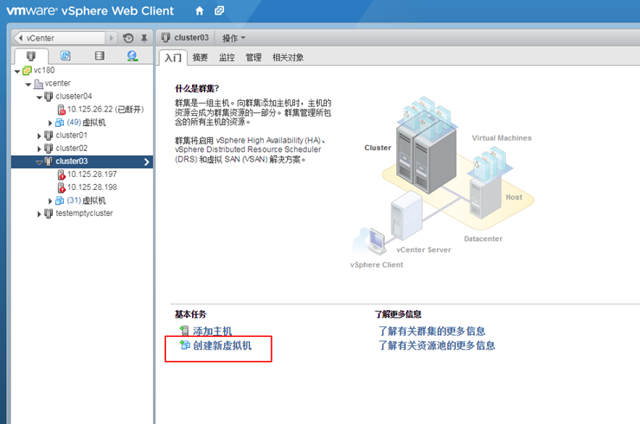Viewport: 640px width, 424px height.
Task: Click the cluster diagram illustration
Action: pos(443,182)
